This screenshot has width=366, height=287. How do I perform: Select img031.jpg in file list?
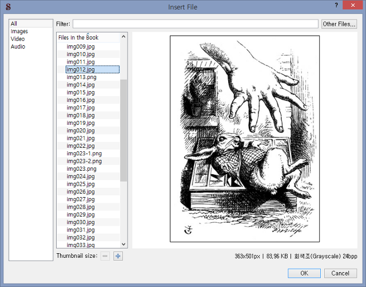pyautogui.click(x=81, y=230)
